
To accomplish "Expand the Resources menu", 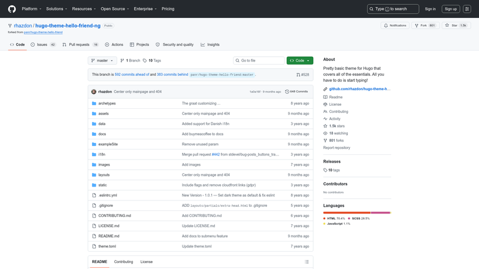I will coord(84,9).
